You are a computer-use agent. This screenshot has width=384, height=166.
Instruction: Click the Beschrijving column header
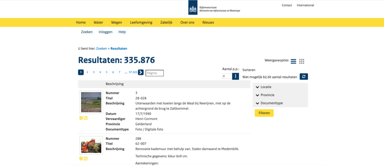[115, 84]
